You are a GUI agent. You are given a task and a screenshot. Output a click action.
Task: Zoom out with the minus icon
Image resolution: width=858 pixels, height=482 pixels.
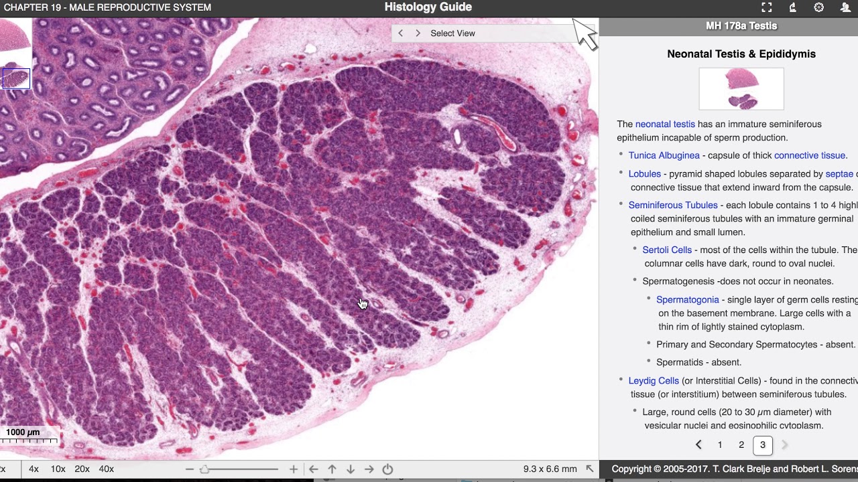[x=190, y=469]
